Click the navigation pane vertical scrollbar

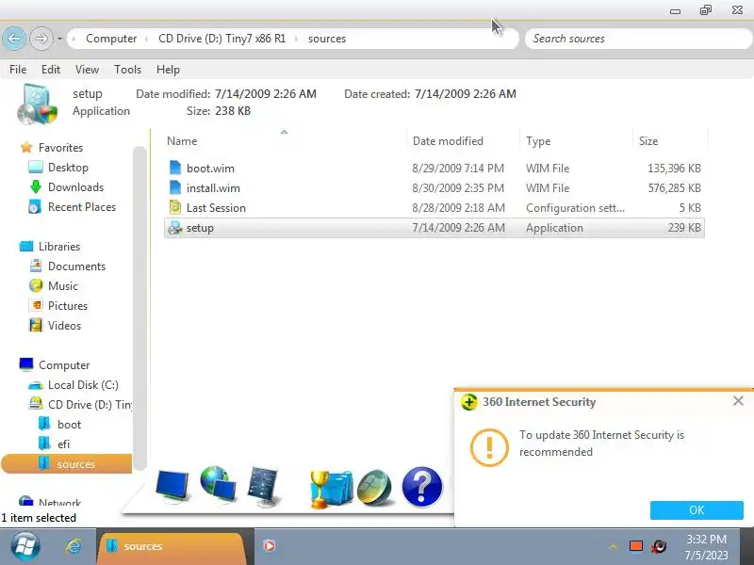(139, 308)
